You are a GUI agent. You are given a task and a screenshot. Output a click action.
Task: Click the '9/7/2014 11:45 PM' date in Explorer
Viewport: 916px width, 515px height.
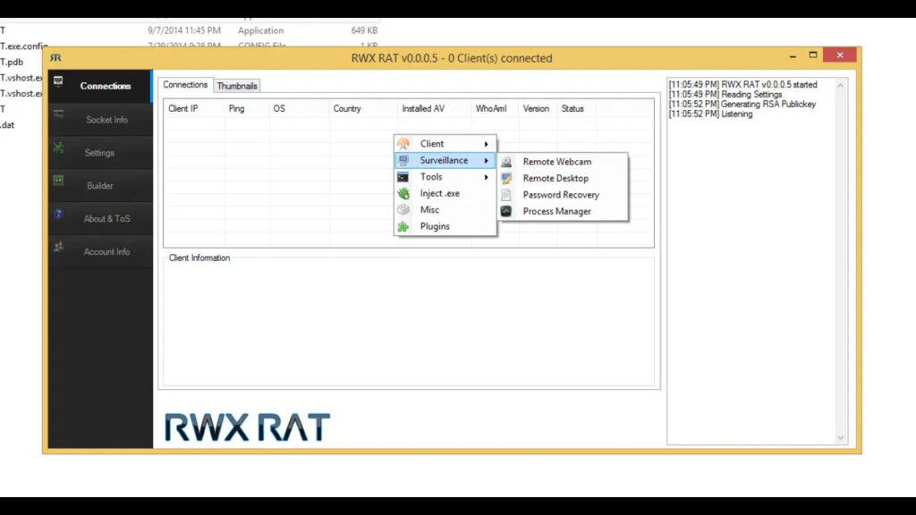point(184,30)
